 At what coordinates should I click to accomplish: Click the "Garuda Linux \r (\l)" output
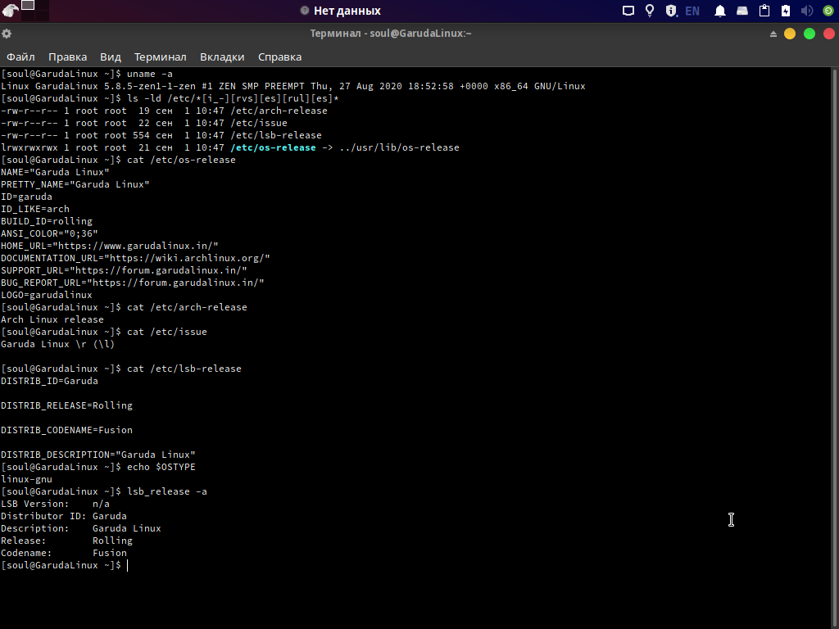click(x=58, y=345)
